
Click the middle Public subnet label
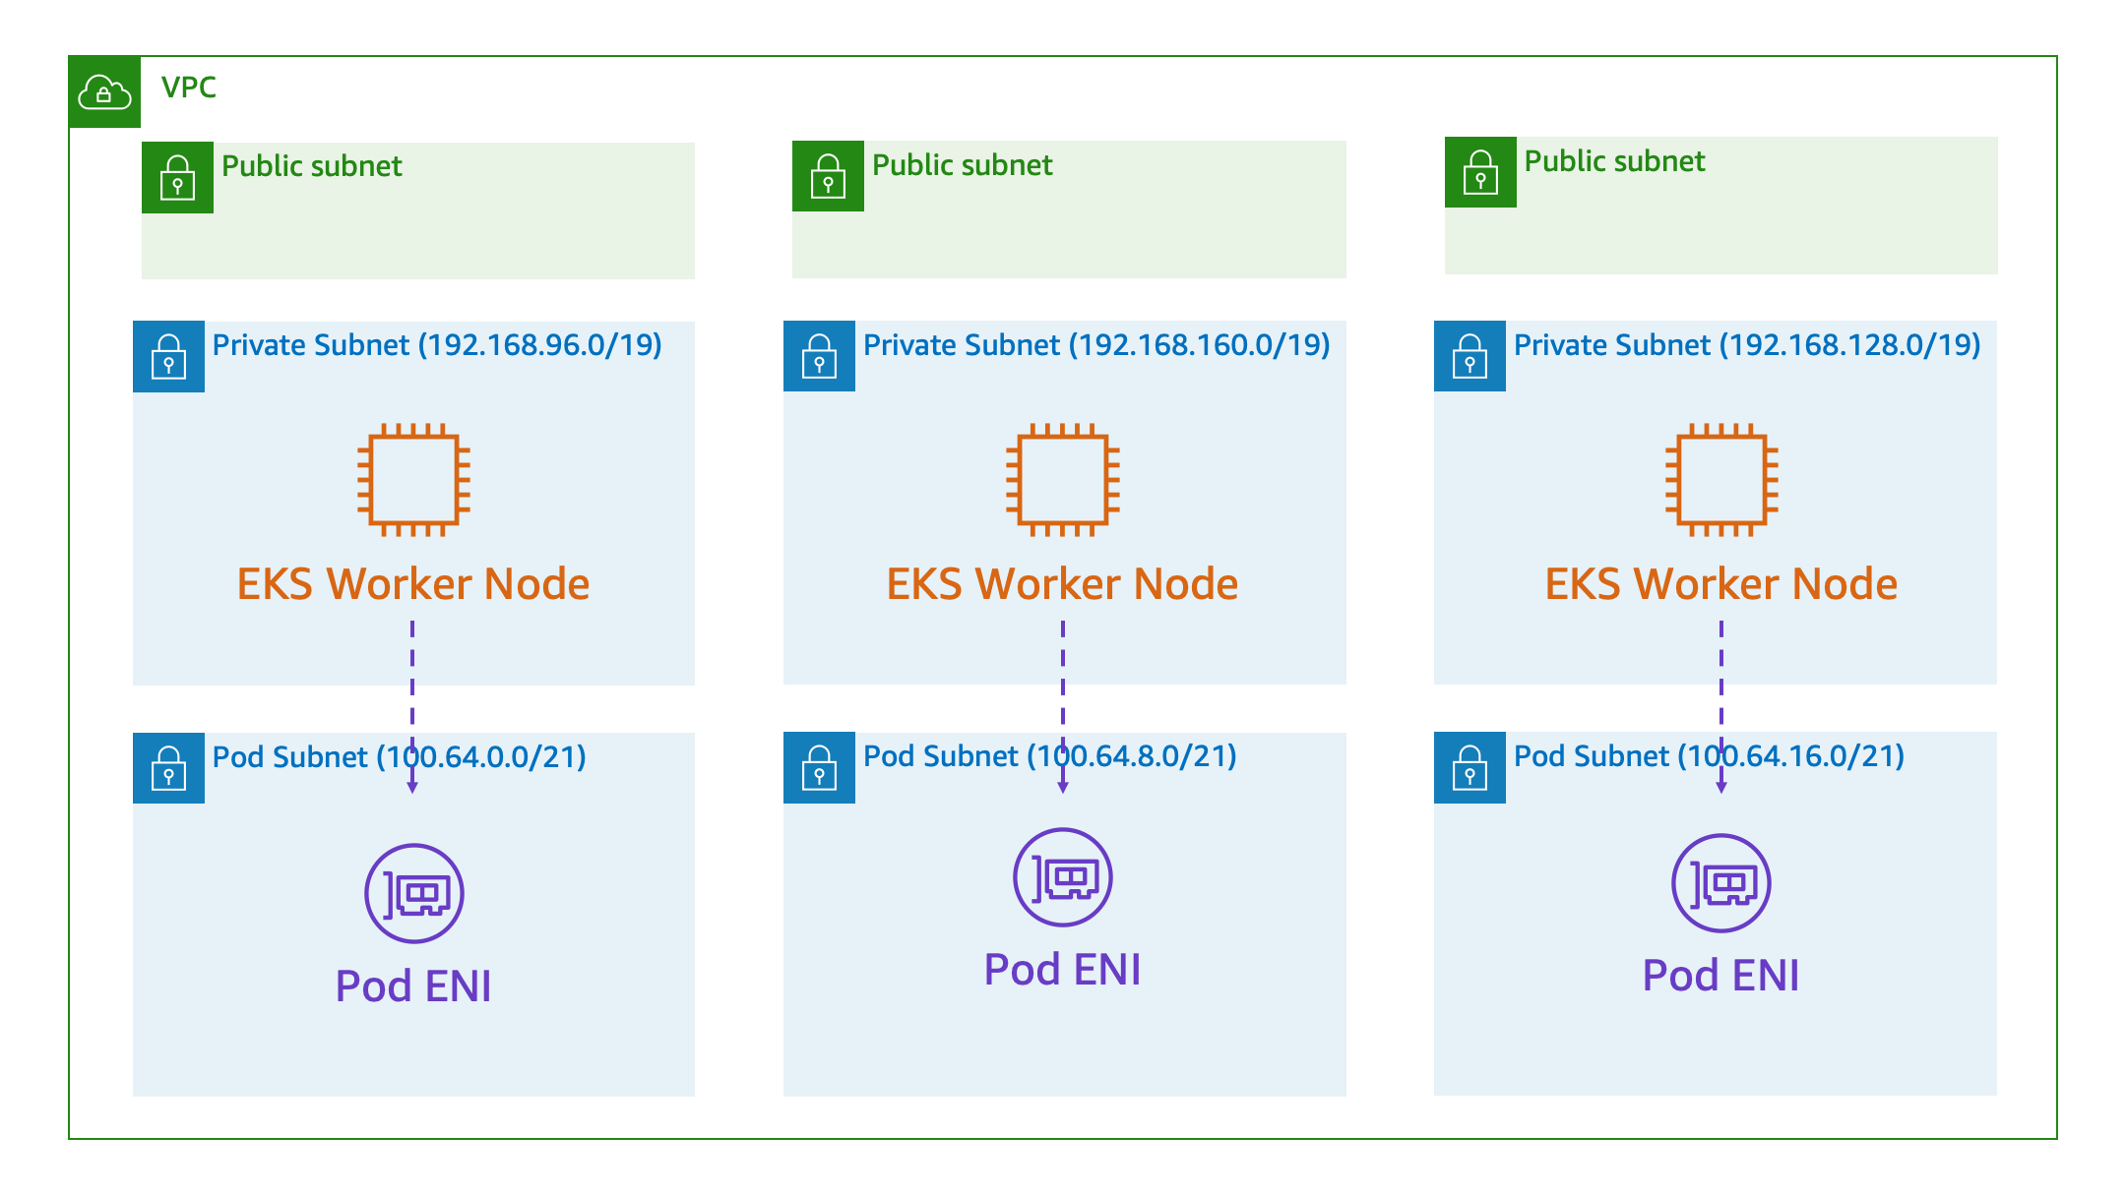pos(963,165)
